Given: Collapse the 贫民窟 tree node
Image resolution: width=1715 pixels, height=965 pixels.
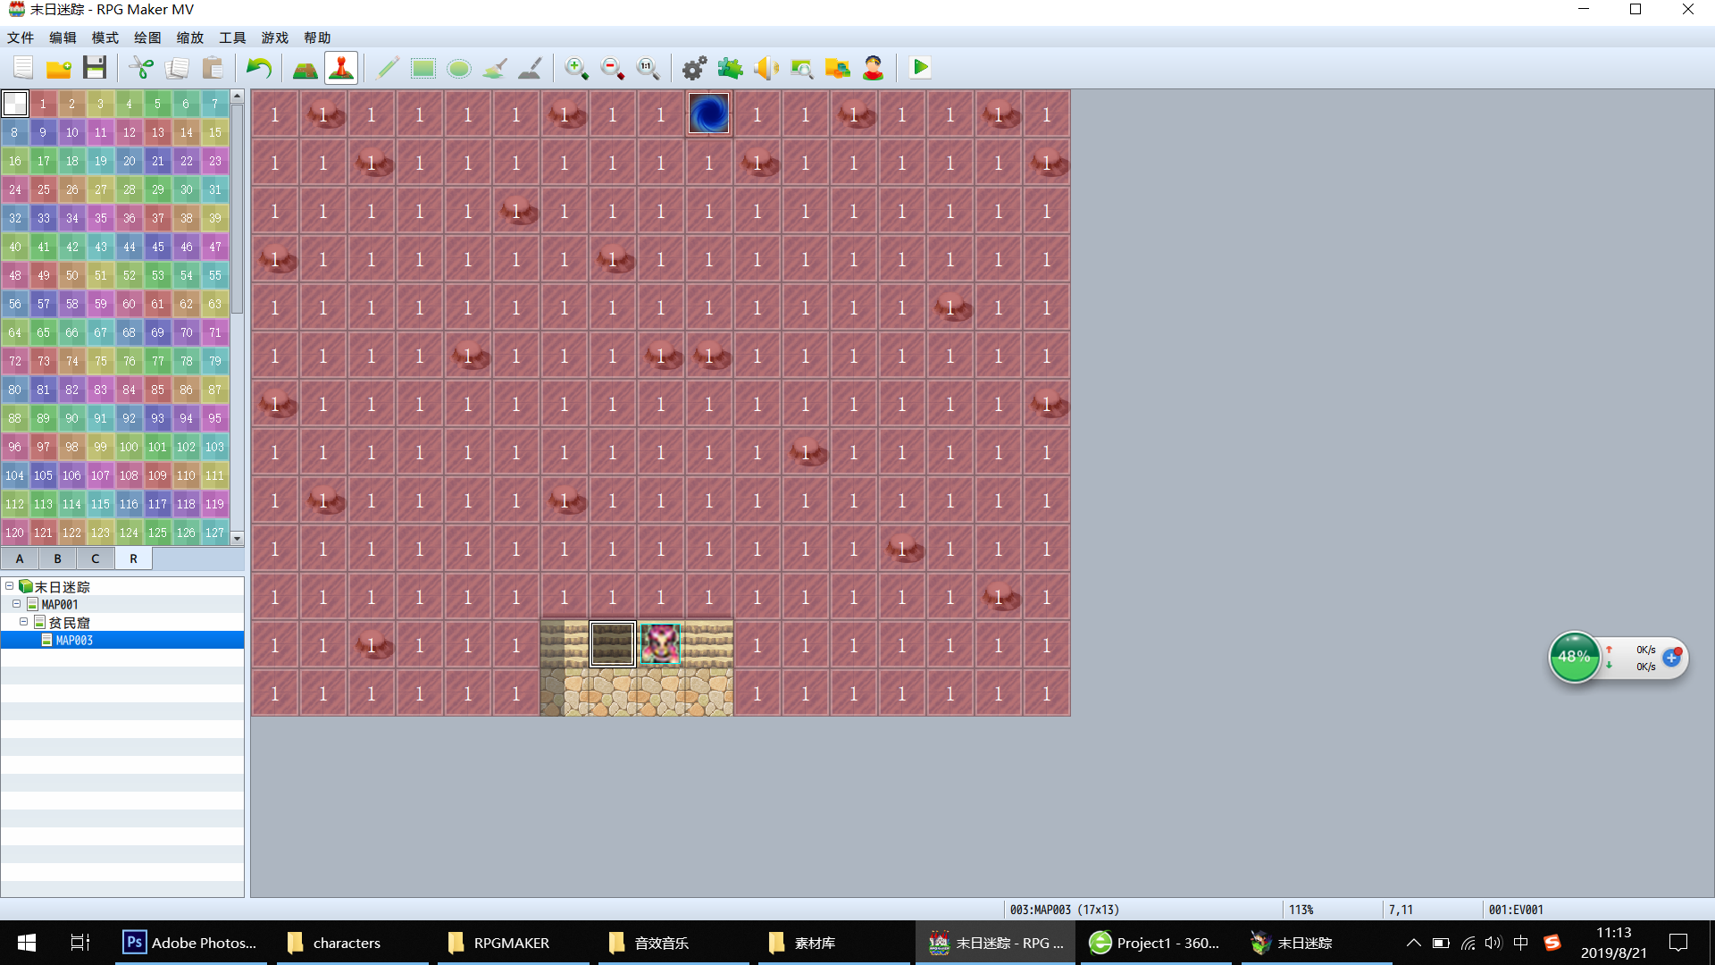Looking at the screenshot, I should coord(24,622).
